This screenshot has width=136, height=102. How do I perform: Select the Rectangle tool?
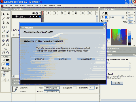point(8,27)
